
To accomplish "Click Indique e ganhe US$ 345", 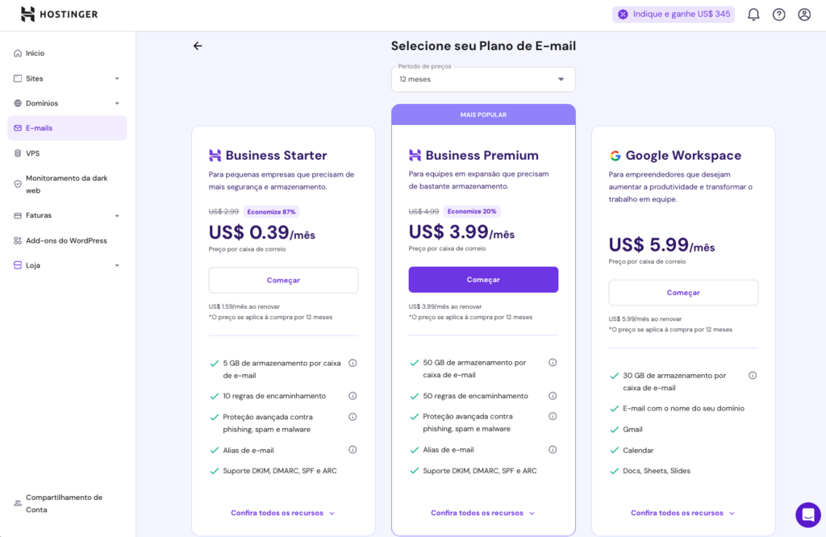I will point(674,15).
